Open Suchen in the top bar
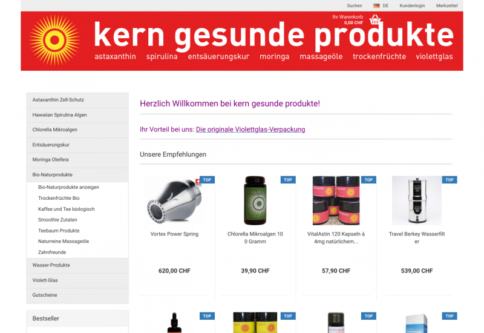This screenshot has height=333, width=484. [x=355, y=5]
